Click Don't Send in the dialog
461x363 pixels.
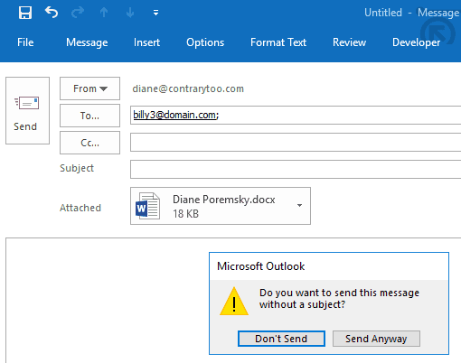point(281,339)
